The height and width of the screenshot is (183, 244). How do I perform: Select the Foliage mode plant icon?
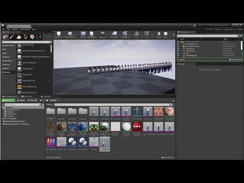point(25,37)
